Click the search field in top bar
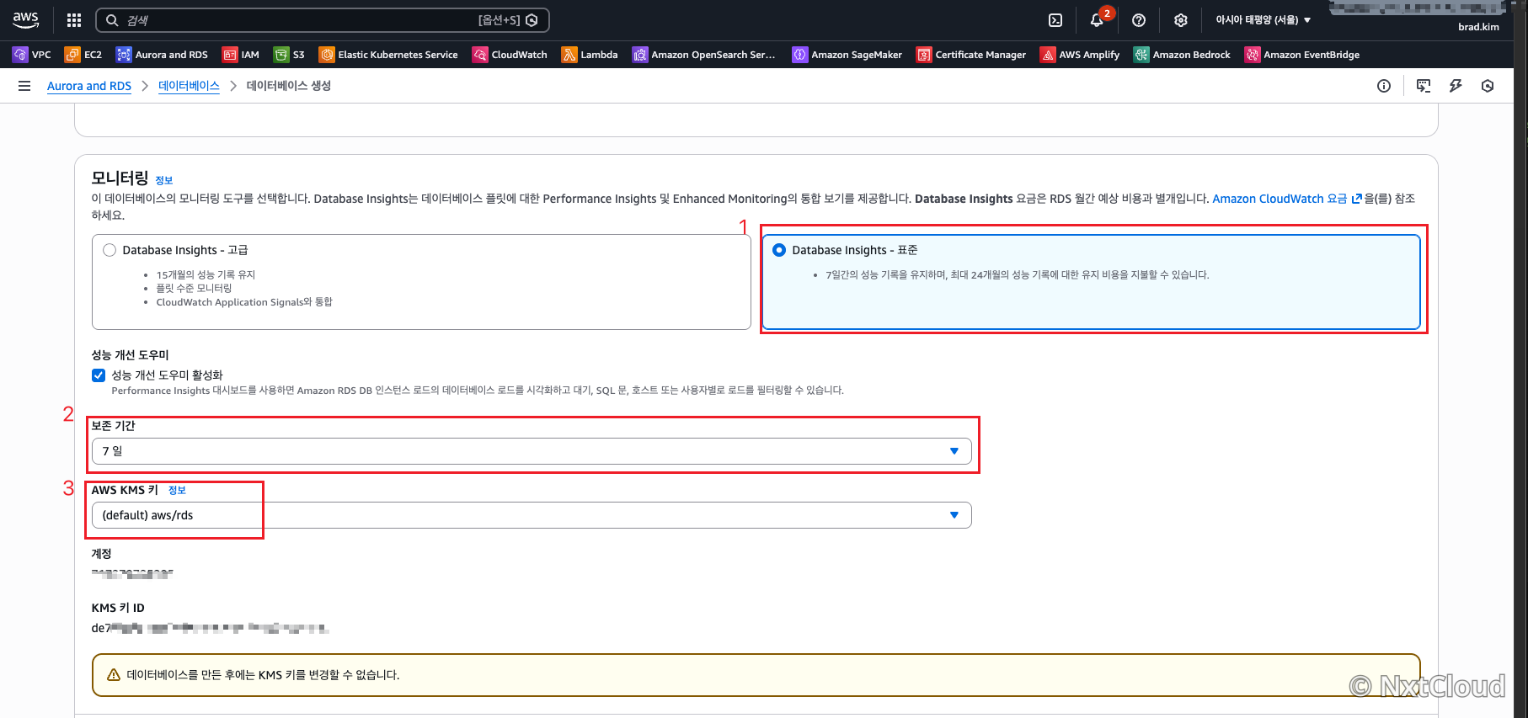This screenshot has width=1528, height=718. [323, 20]
